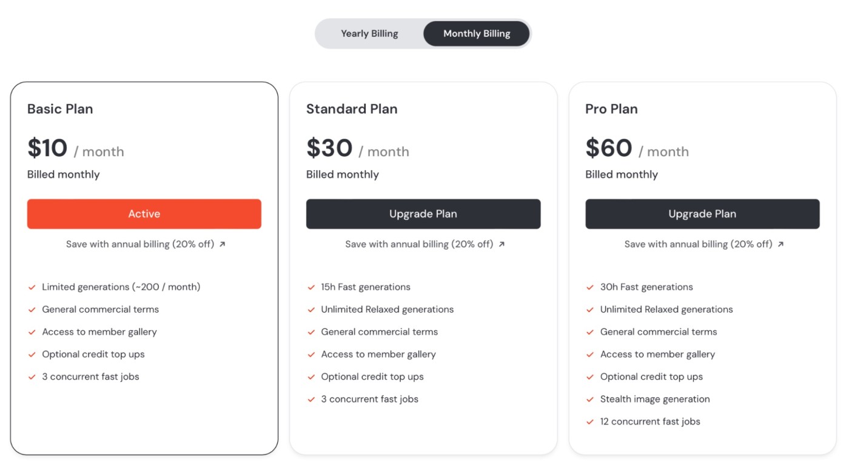Select the Basic Plan card title

tap(60, 109)
